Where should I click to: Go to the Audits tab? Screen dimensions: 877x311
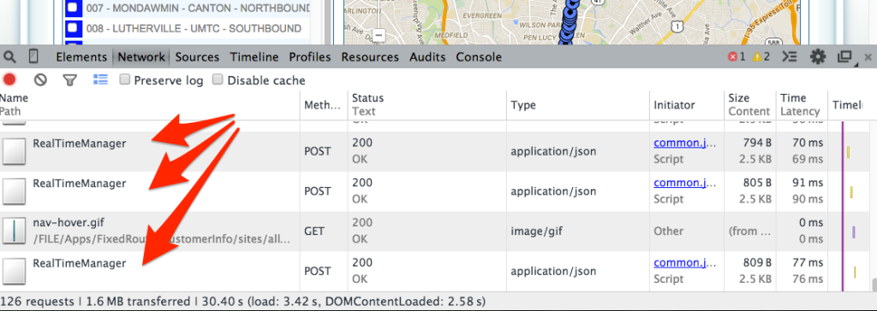(427, 57)
